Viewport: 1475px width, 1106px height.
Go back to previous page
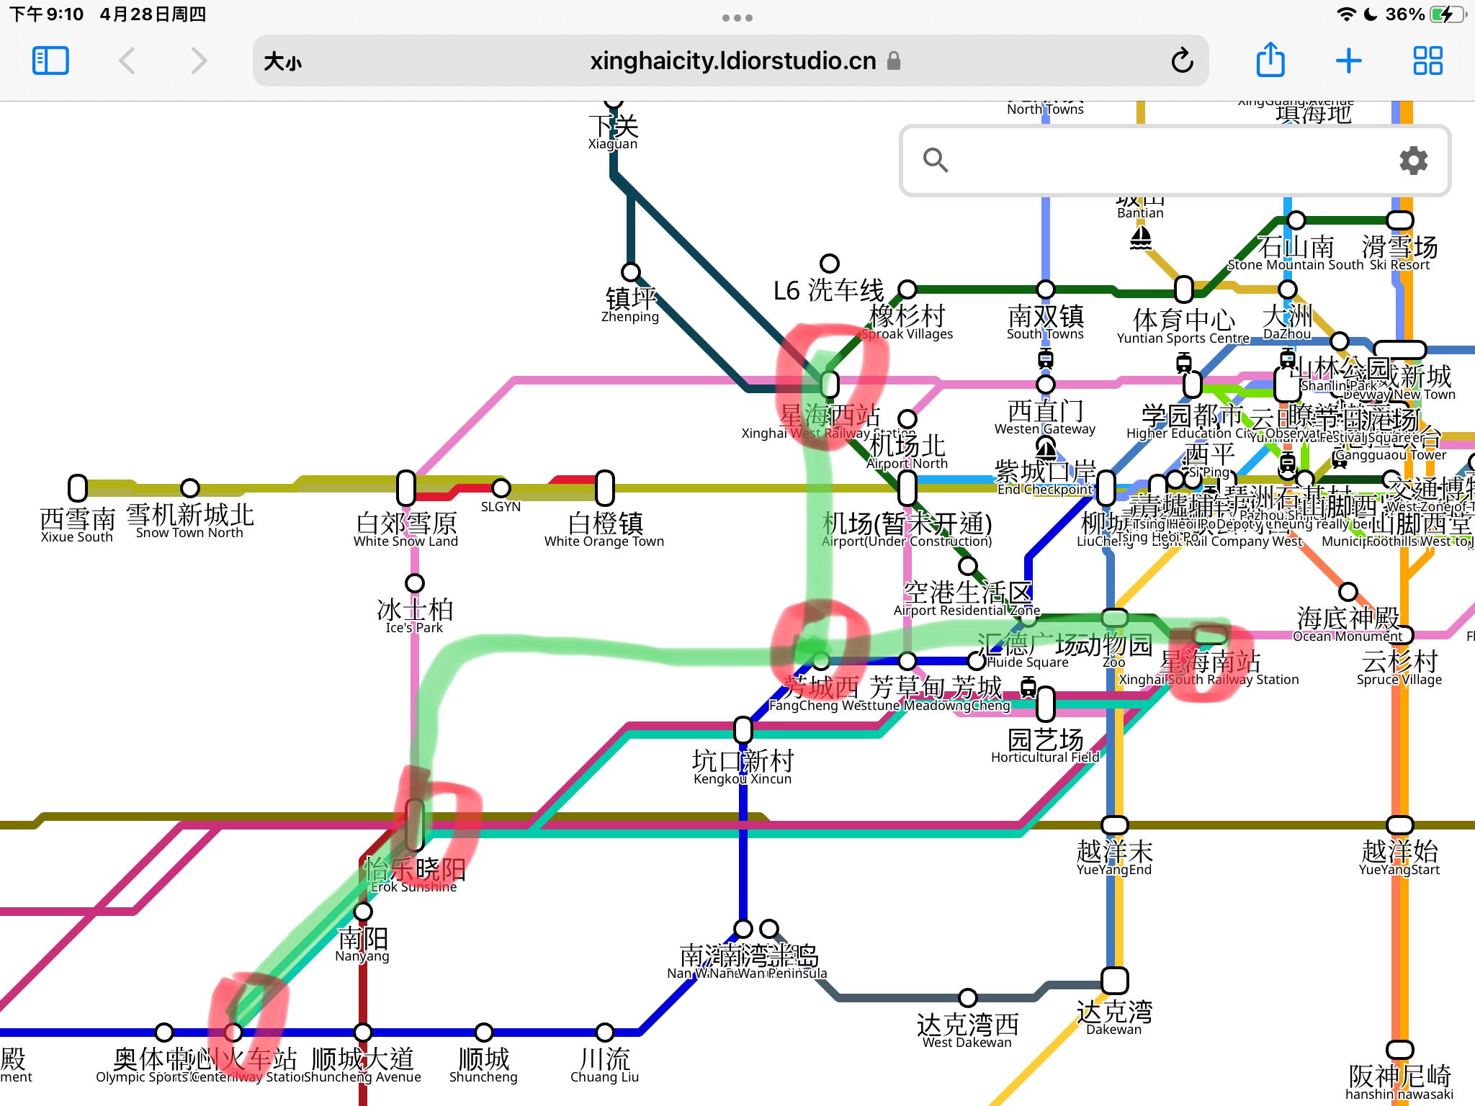(127, 60)
